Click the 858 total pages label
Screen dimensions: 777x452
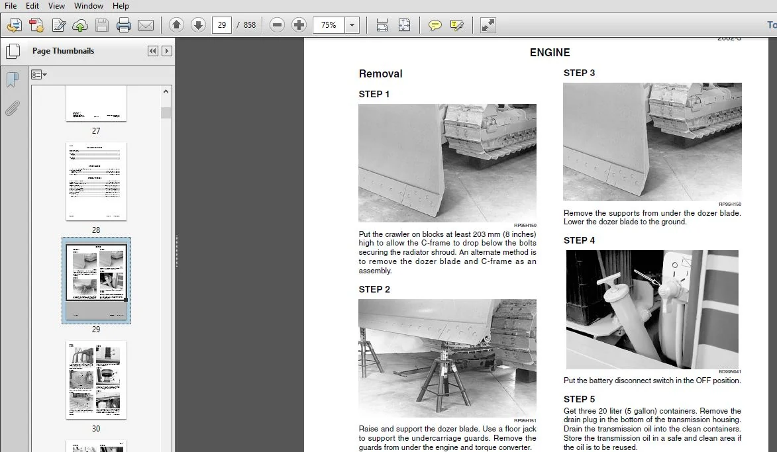click(x=249, y=24)
